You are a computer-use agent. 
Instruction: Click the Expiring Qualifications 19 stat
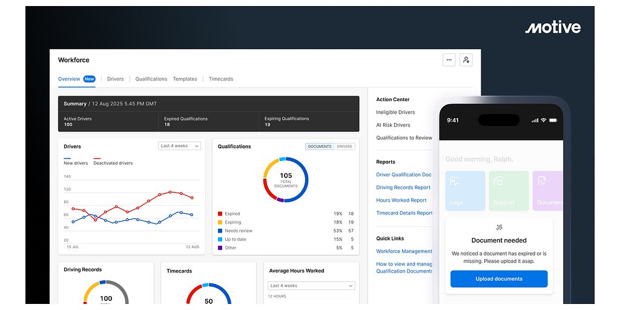[309, 121]
